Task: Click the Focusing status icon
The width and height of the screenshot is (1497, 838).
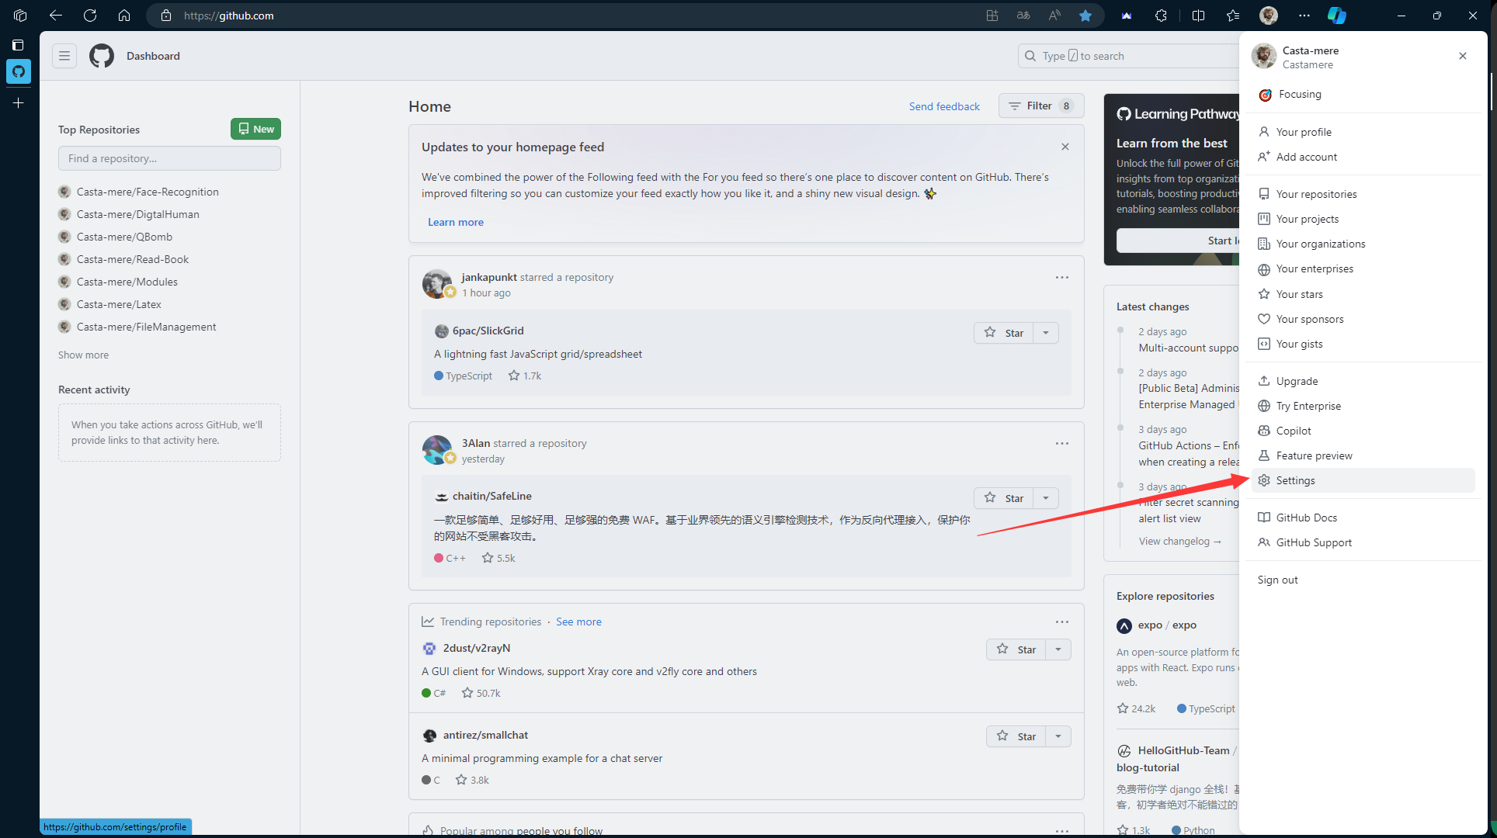Action: click(1265, 93)
